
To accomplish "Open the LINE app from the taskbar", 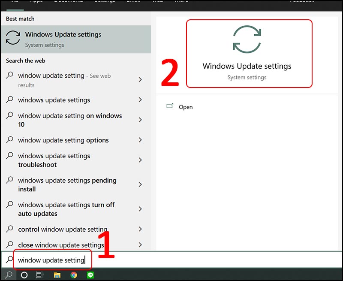I will pos(90,275).
